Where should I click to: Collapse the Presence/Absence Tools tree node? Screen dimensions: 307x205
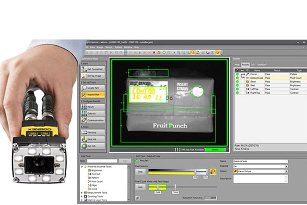tap(82, 167)
